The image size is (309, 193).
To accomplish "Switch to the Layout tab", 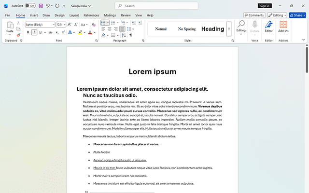I will click(x=74, y=15).
